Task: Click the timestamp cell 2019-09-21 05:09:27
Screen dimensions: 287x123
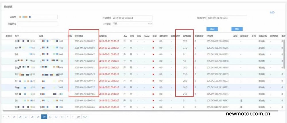Action: [85, 41]
